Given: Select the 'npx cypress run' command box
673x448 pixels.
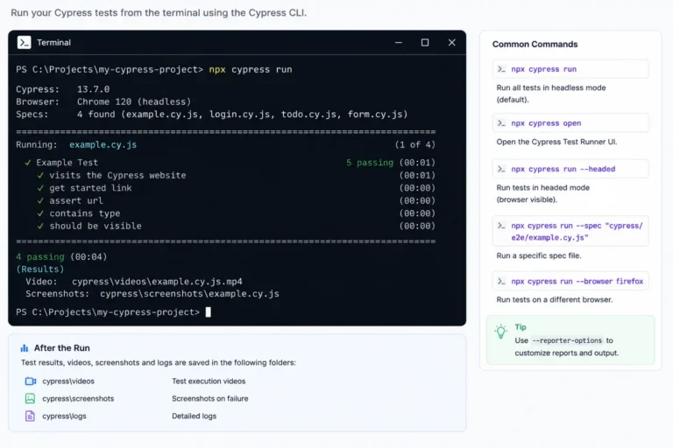Looking at the screenshot, I should (x=570, y=69).
